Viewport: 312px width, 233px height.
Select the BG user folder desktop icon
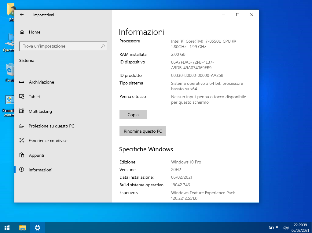pos(11,13)
